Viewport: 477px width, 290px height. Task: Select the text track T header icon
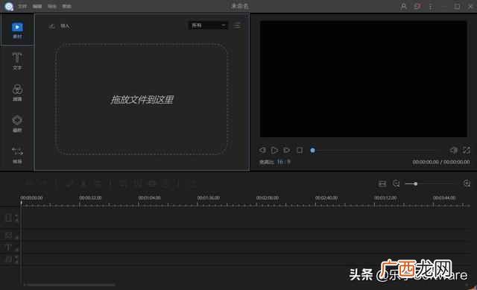point(8,248)
